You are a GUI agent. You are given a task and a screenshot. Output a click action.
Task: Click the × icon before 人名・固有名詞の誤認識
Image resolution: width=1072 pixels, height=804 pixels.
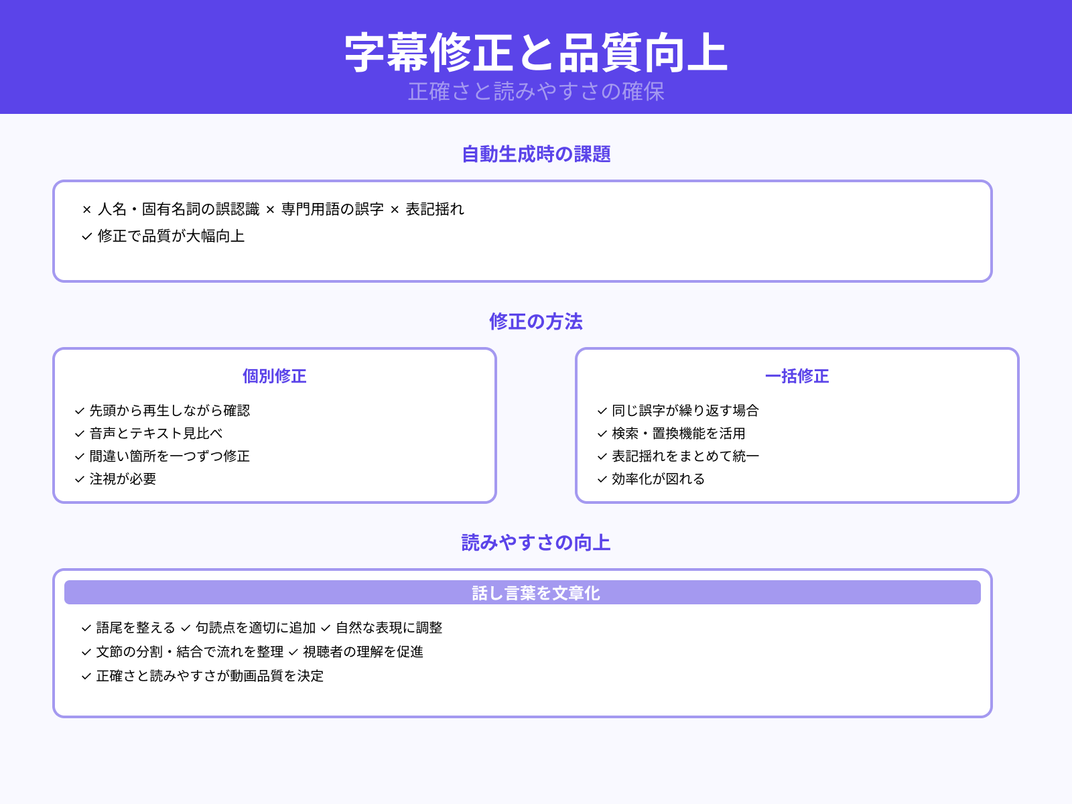(86, 210)
